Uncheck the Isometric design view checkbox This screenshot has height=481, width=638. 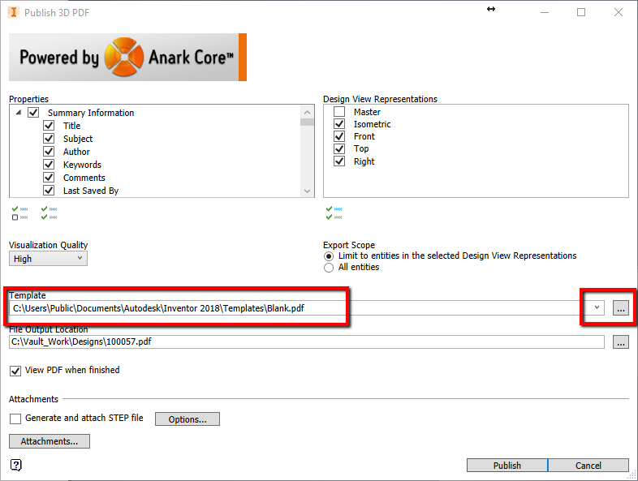(339, 123)
